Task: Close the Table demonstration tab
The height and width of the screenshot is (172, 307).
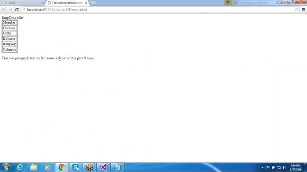Action: [86, 3]
